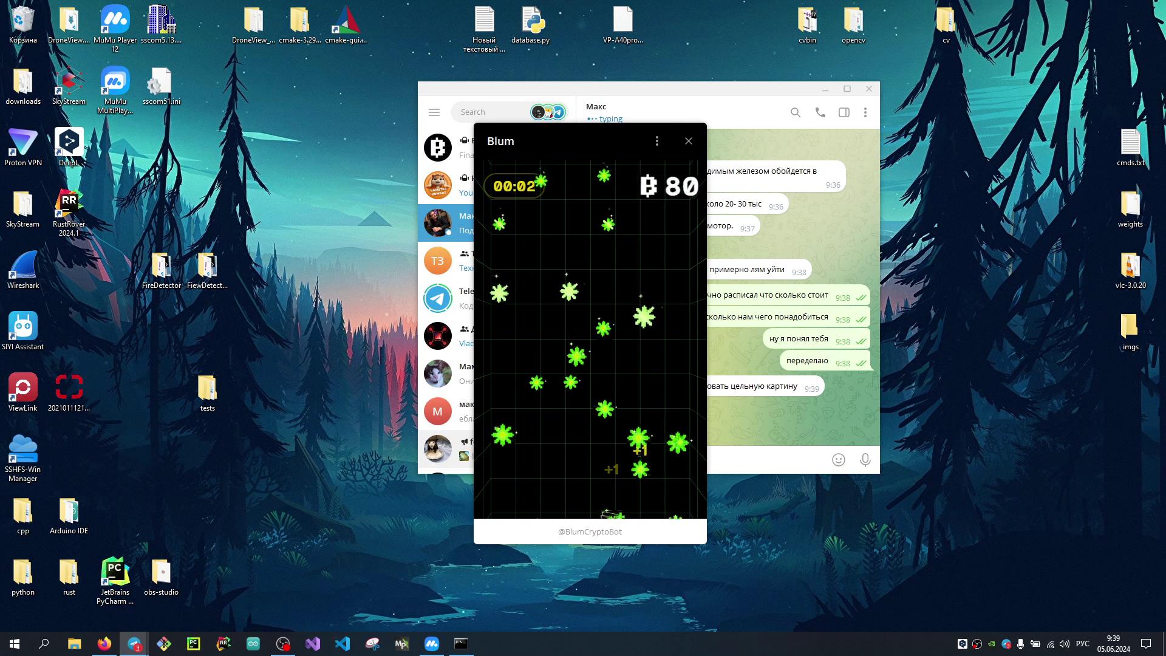Launch DeepL from desktop

coord(69,148)
